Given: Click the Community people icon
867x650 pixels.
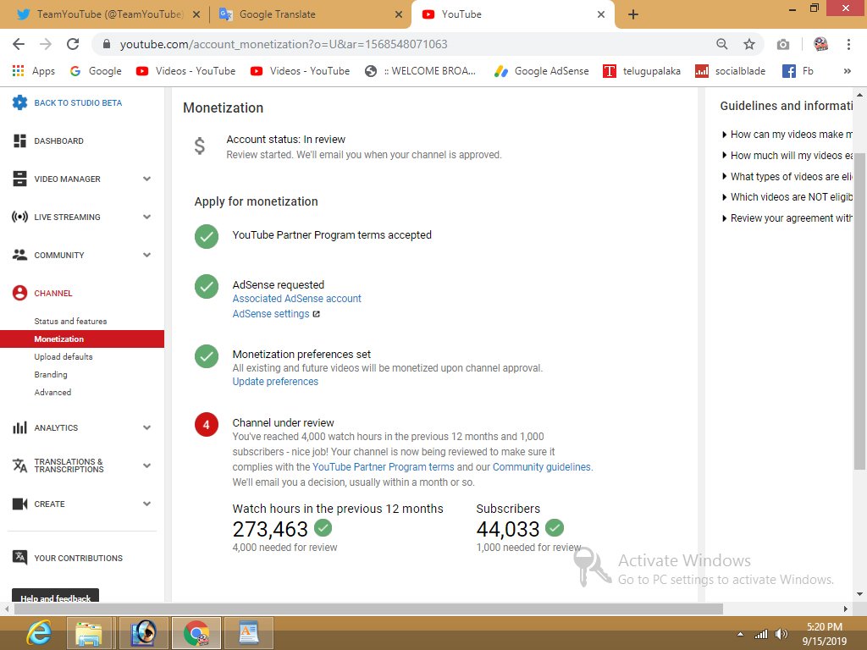Looking at the screenshot, I should 20,255.
